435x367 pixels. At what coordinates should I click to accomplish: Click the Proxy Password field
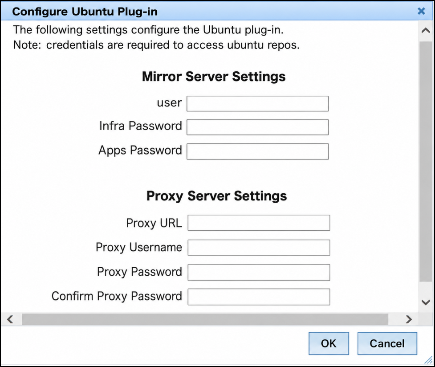(259, 272)
